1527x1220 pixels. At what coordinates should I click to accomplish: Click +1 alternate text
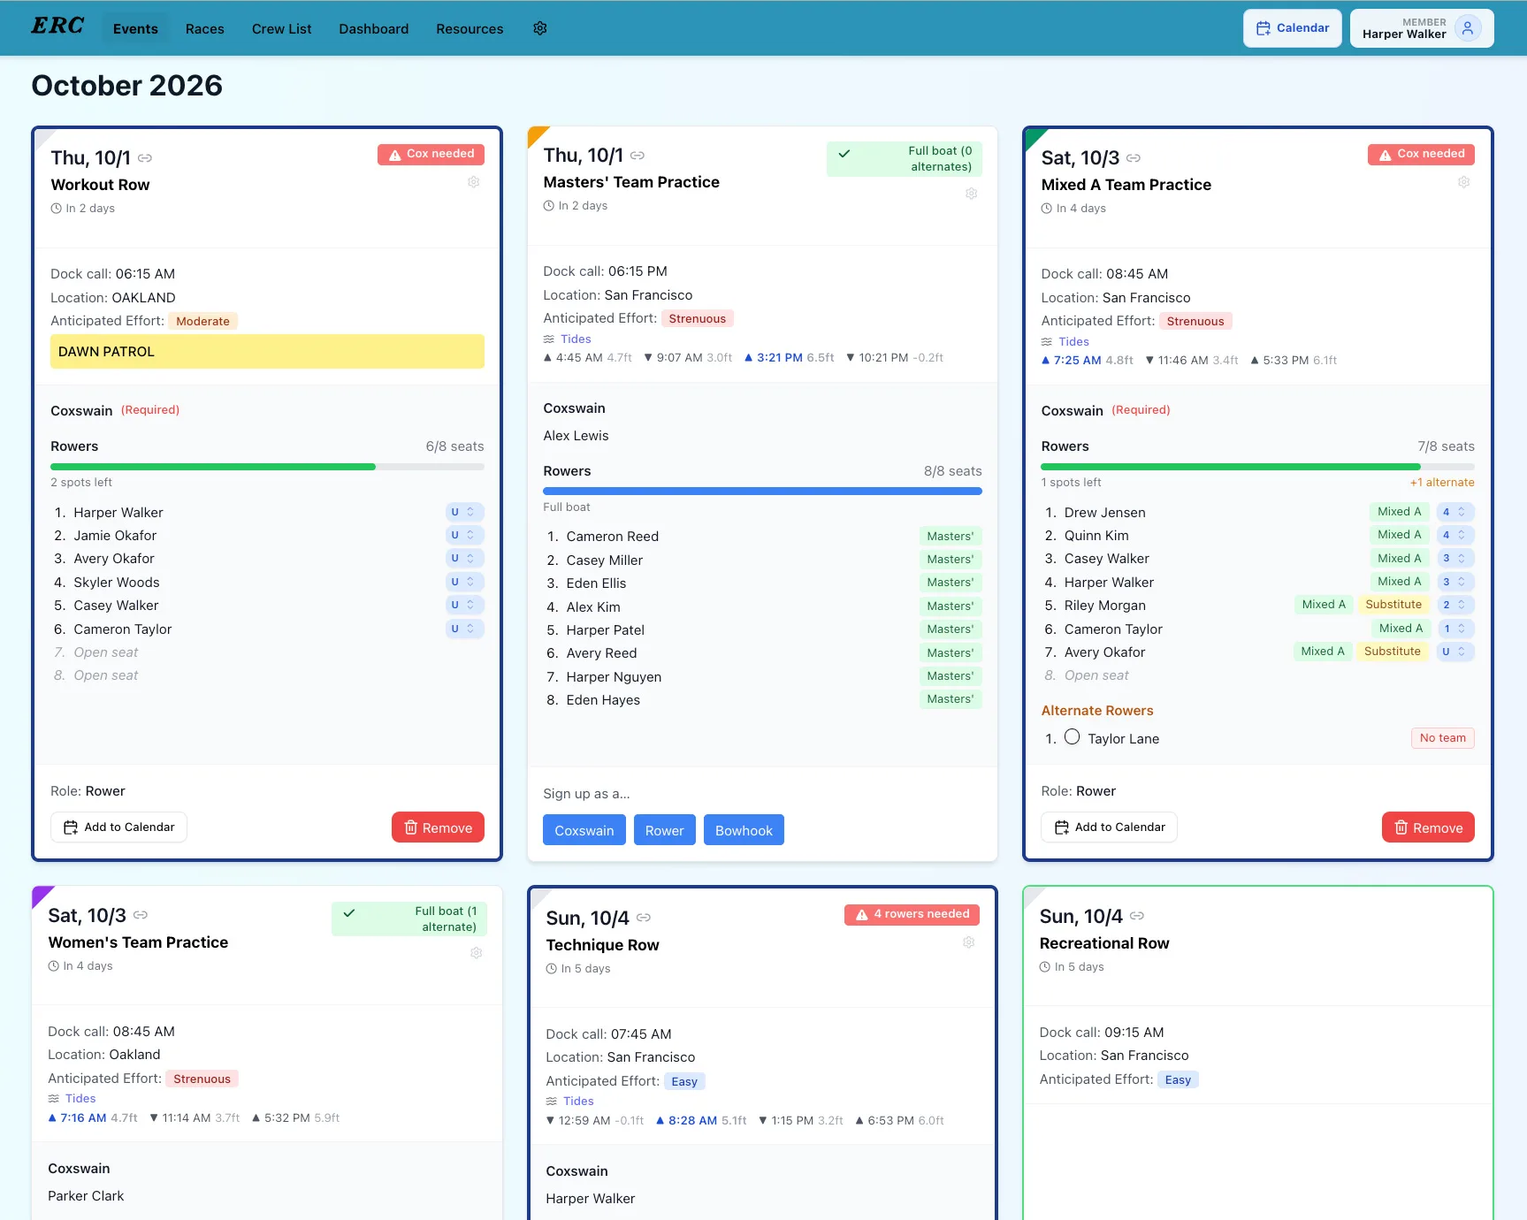click(x=1442, y=483)
